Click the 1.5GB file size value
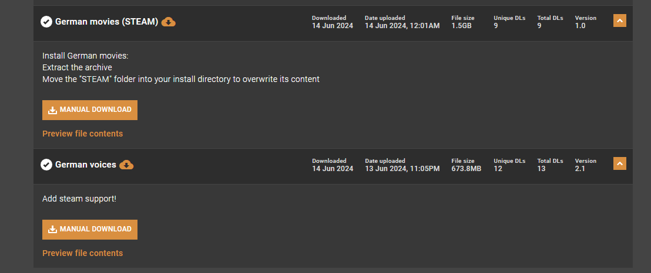Screen dimensions: 651x273 [461, 26]
